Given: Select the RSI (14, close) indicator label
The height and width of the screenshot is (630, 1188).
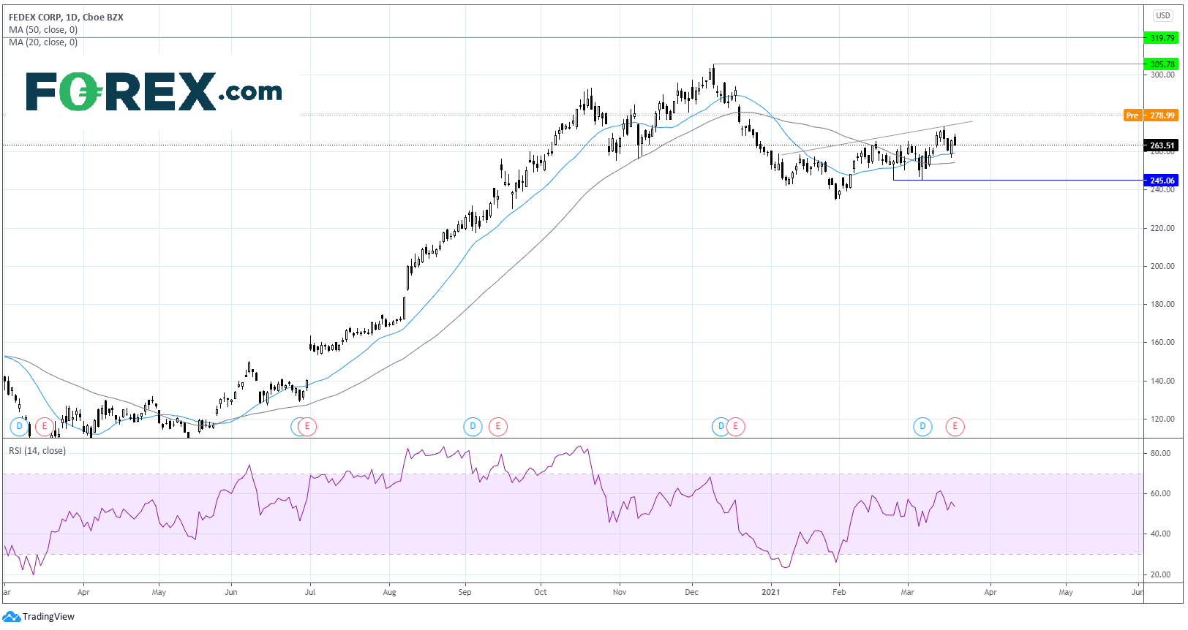Looking at the screenshot, I should (x=37, y=451).
